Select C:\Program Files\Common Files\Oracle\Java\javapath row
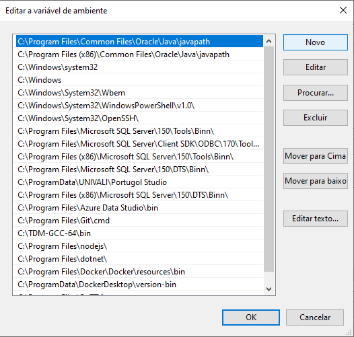 (x=139, y=42)
